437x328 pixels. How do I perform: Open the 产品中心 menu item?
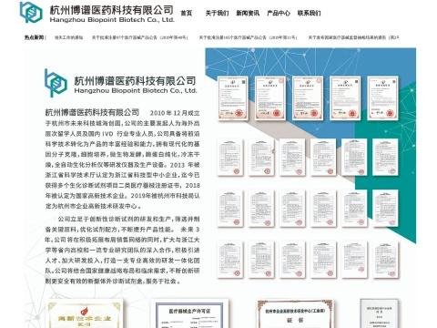tap(279, 13)
